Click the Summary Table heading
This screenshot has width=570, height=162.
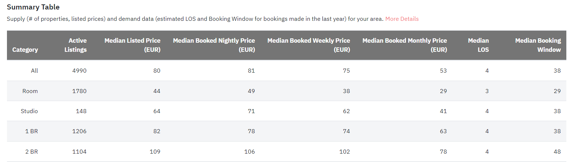33,7
